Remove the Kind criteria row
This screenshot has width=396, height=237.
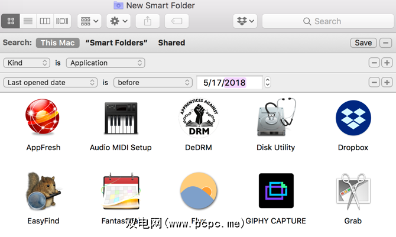point(374,63)
